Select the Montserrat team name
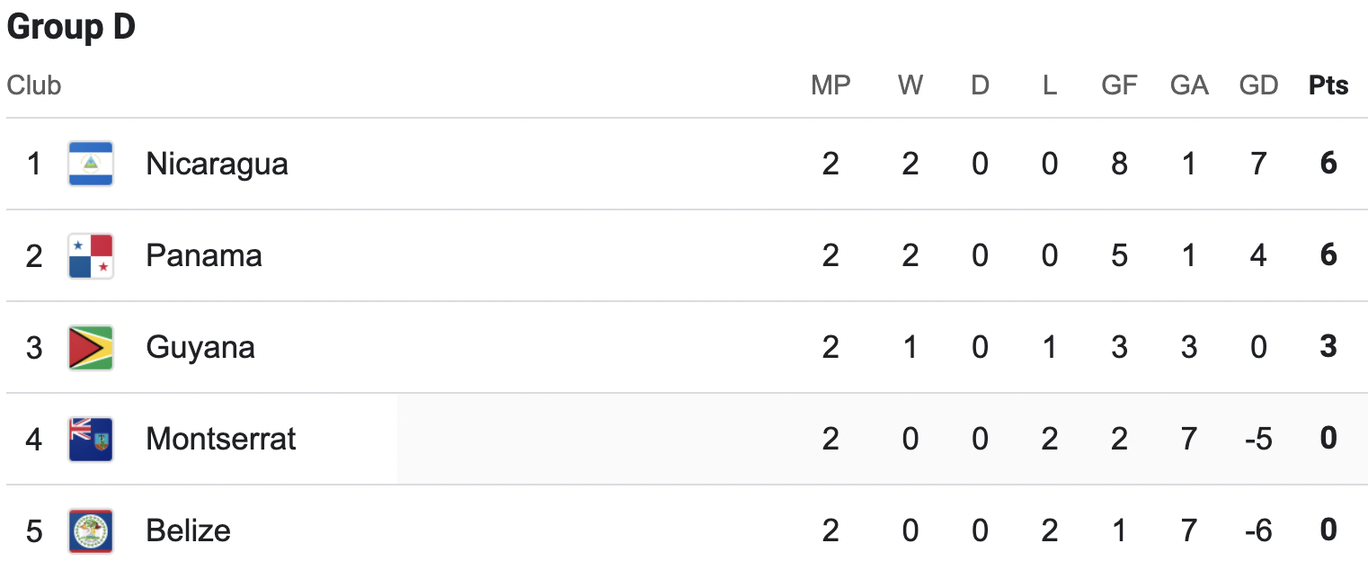Screen dimensions: 1368x570 (221, 439)
